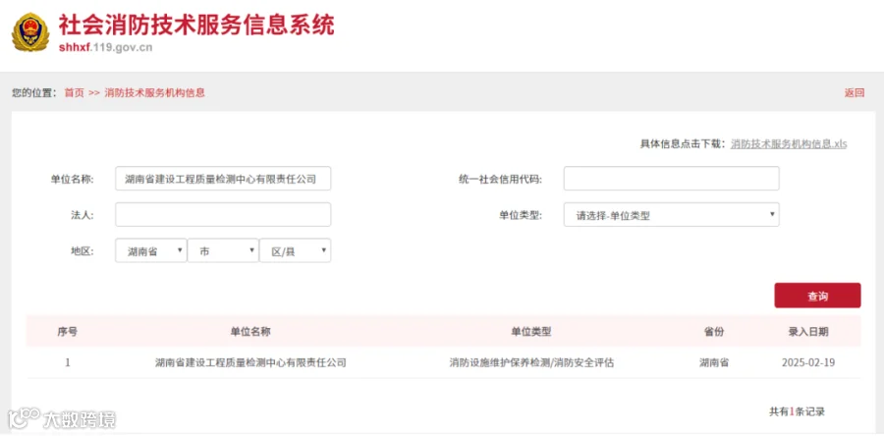Open the 区/县 district dropdown
Image resolution: width=884 pixels, height=436 pixels.
(x=296, y=250)
